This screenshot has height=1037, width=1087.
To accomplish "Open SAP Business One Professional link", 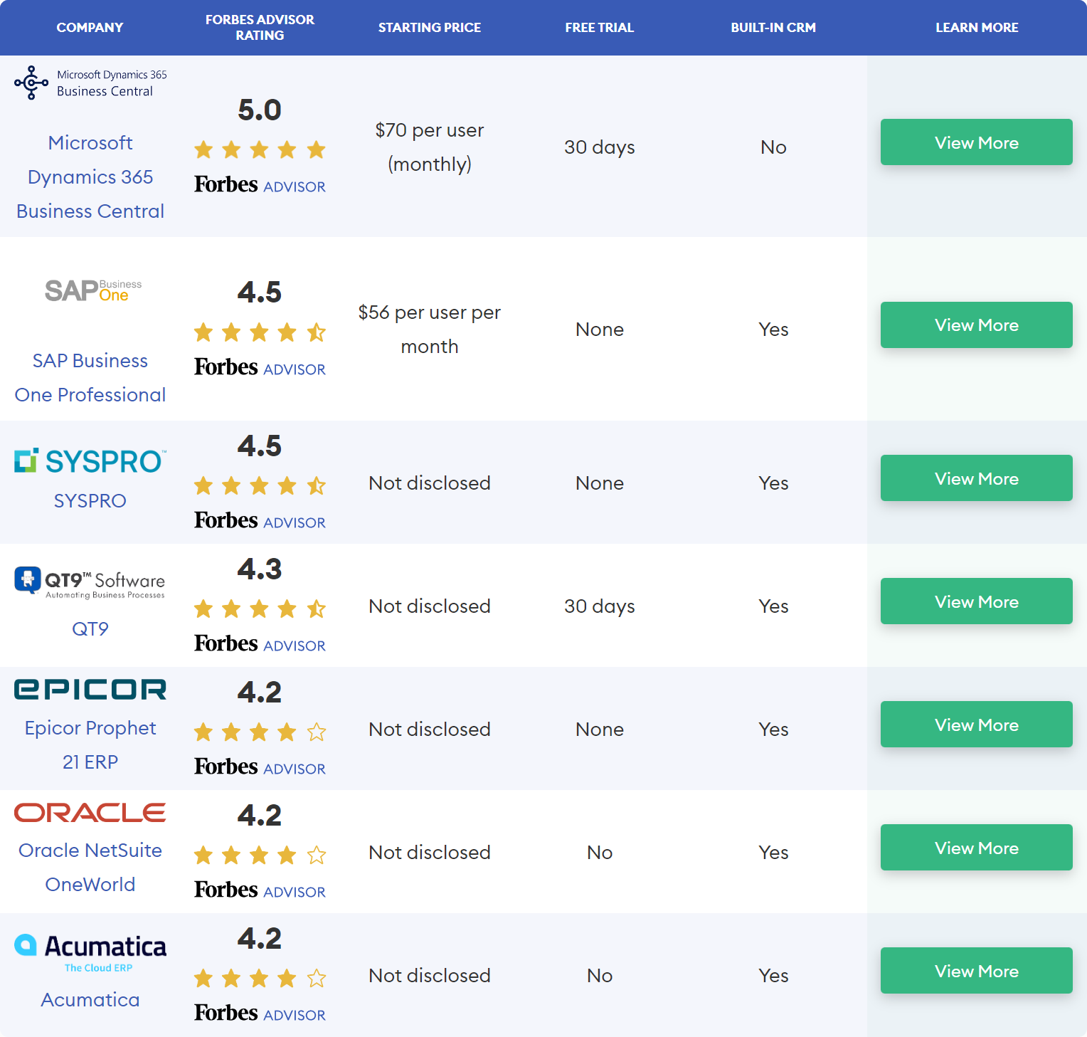I will tap(90, 378).
